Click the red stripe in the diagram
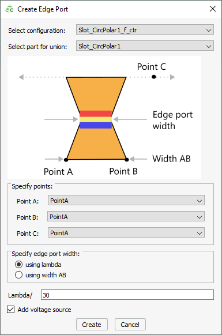This screenshot has height=335, width=222. click(96, 114)
